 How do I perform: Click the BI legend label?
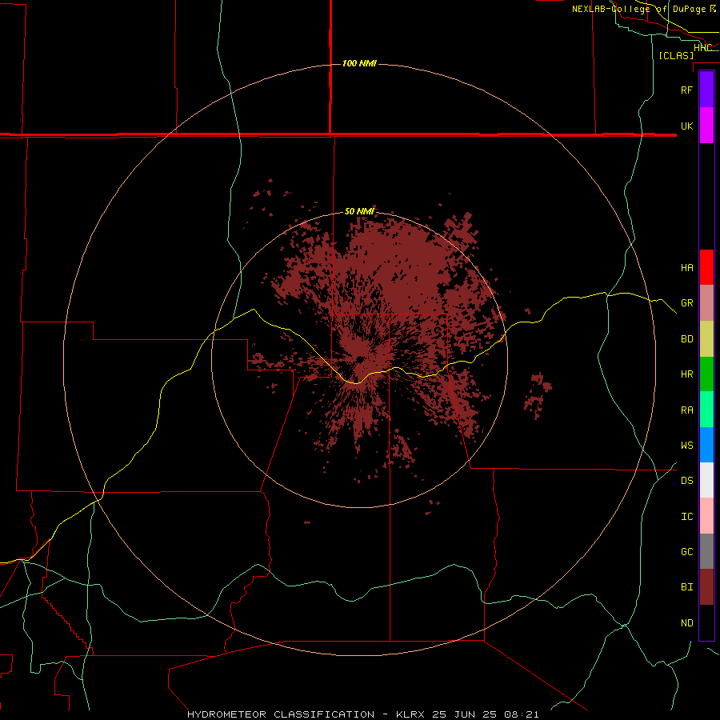tap(687, 587)
